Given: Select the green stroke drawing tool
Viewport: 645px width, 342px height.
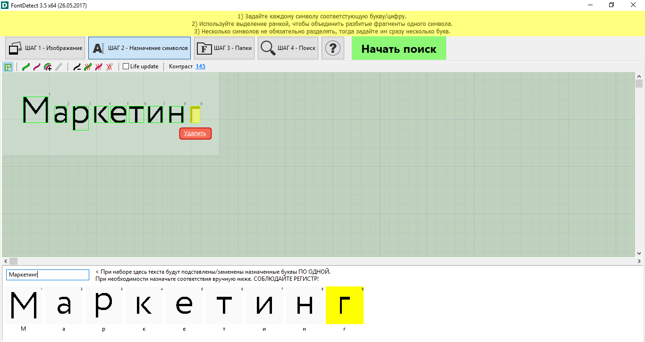Looking at the screenshot, I should pos(26,67).
